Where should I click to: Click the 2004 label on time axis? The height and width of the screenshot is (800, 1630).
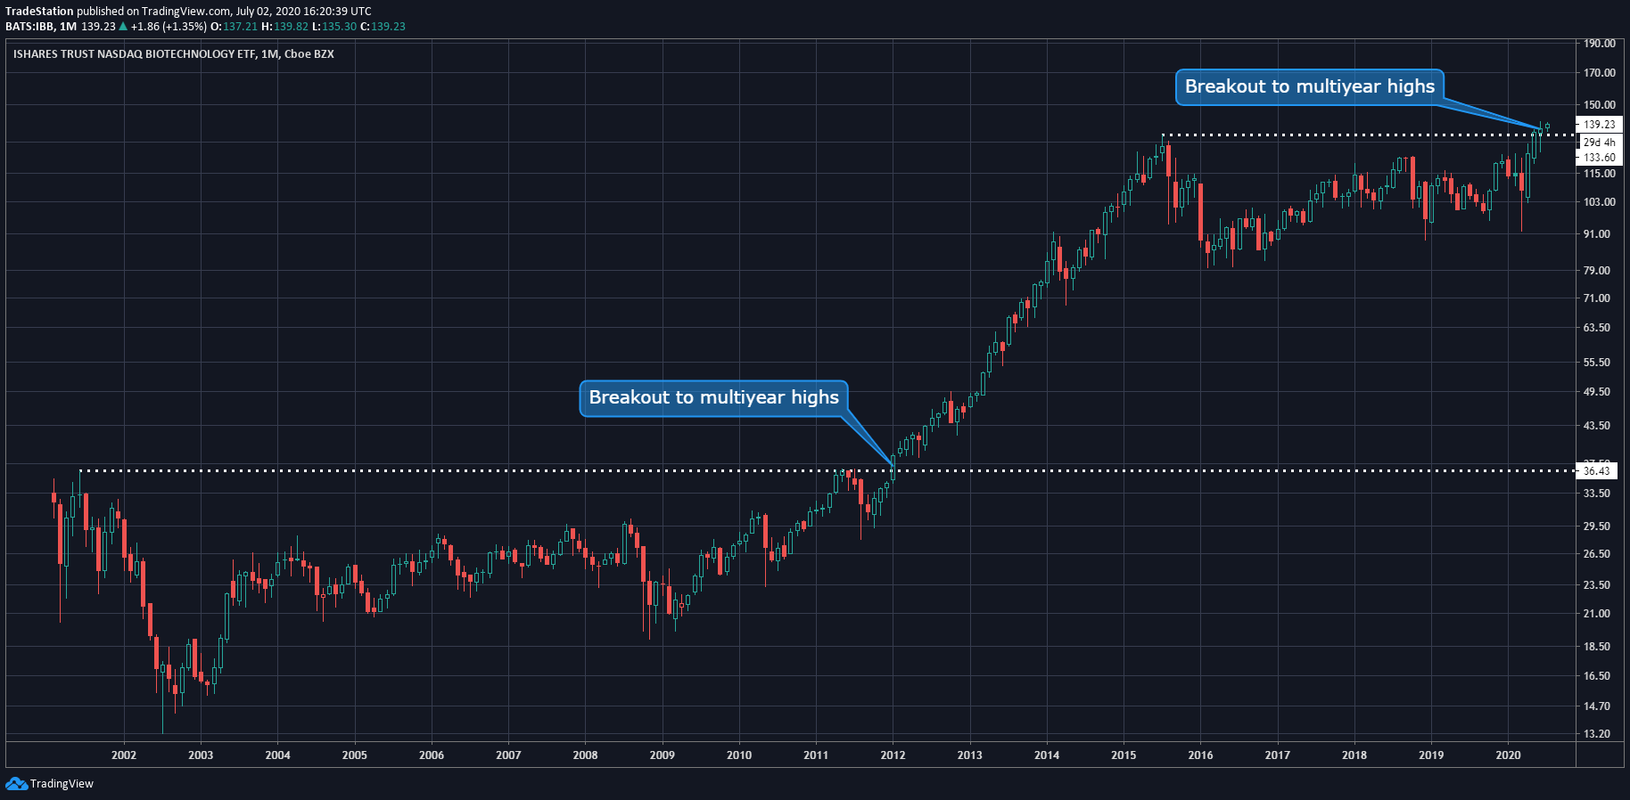click(x=277, y=755)
